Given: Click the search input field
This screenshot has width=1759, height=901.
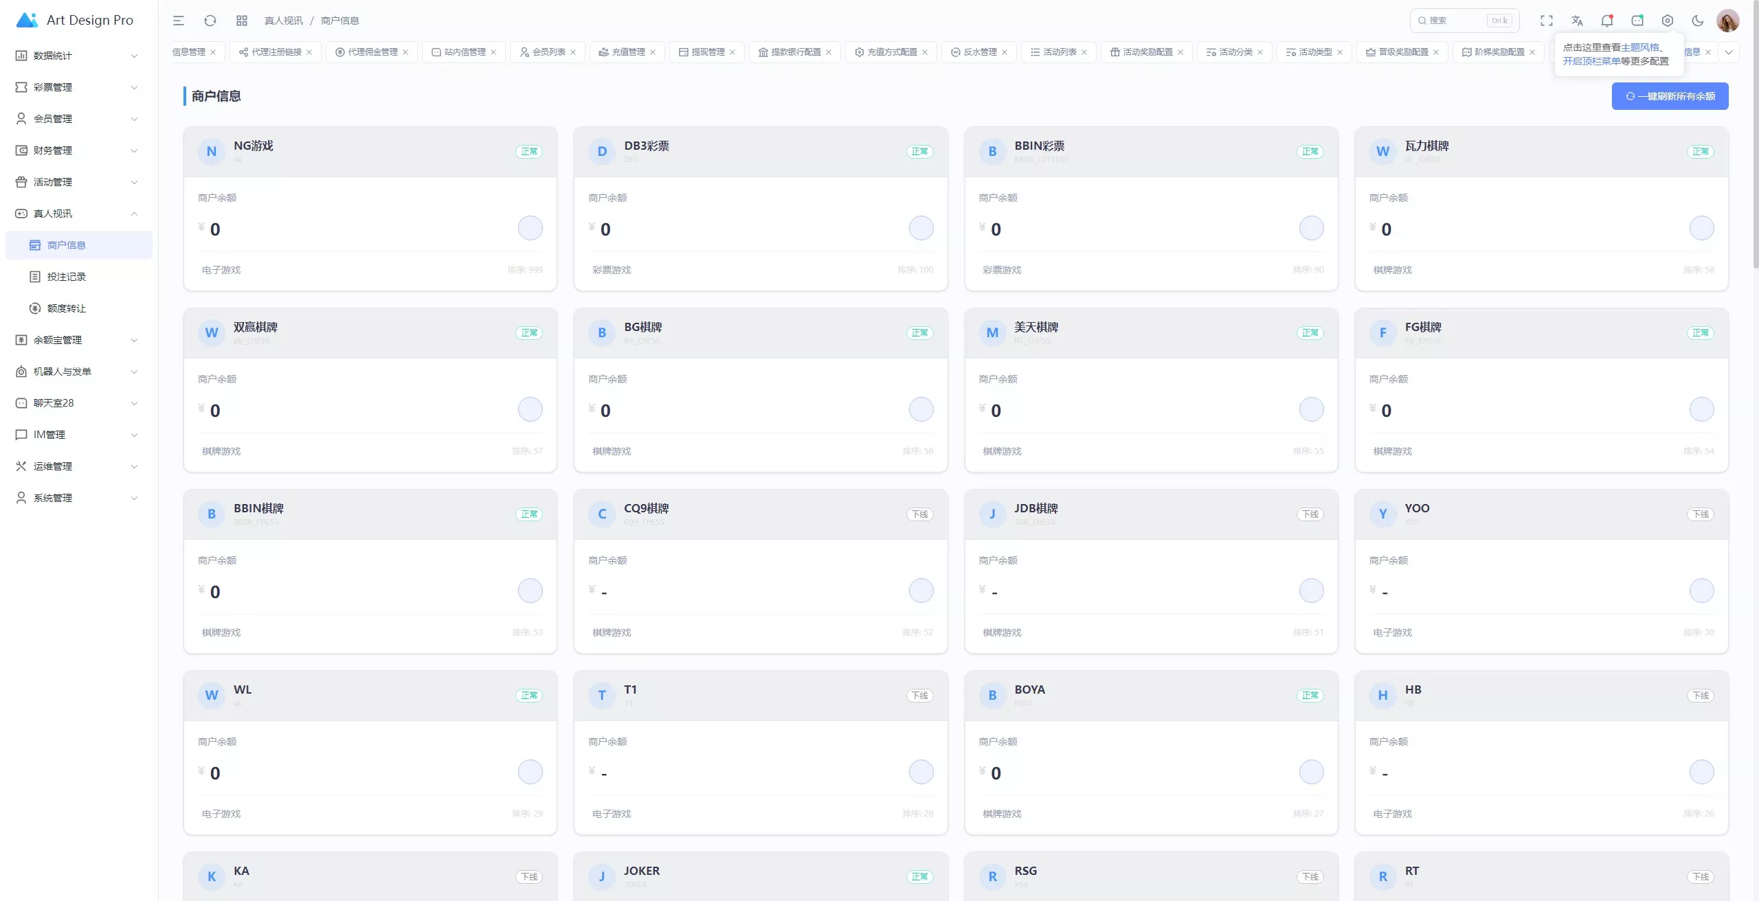Looking at the screenshot, I should point(1457,21).
